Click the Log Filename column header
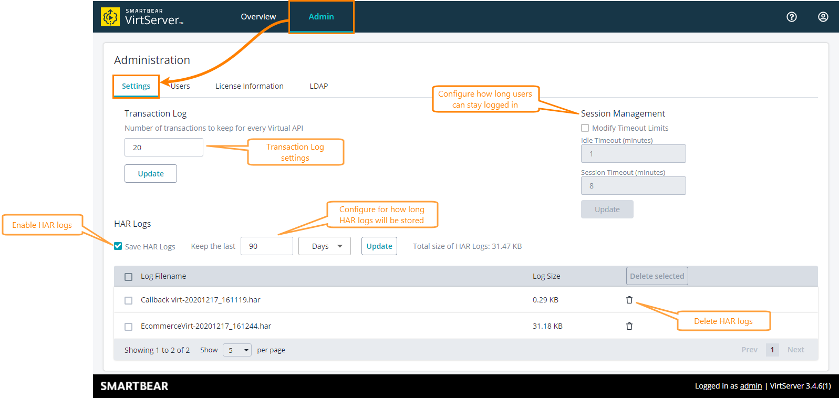This screenshot has height=398, width=839. pos(163,276)
